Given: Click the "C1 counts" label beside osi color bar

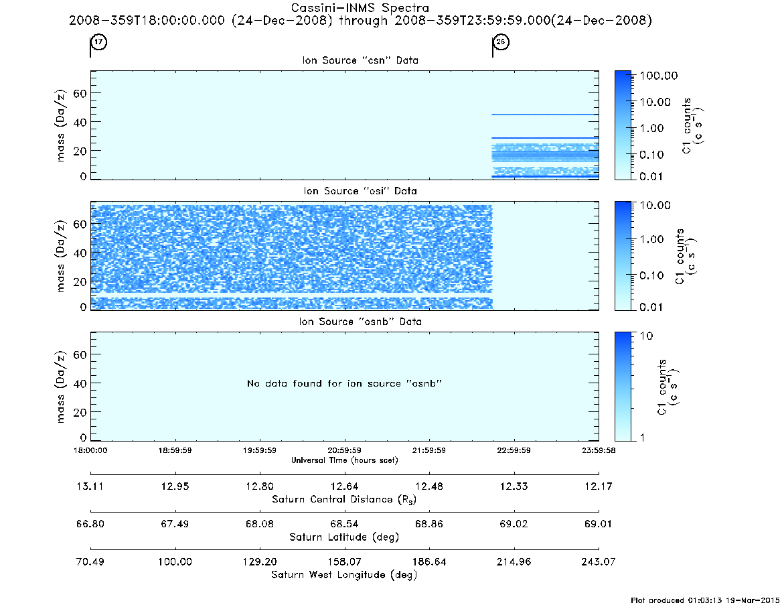Looking at the screenshot, I should (680, 256).
